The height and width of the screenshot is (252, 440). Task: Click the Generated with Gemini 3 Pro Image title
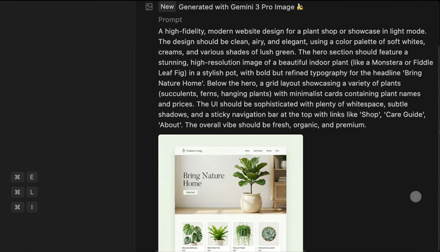237,7
